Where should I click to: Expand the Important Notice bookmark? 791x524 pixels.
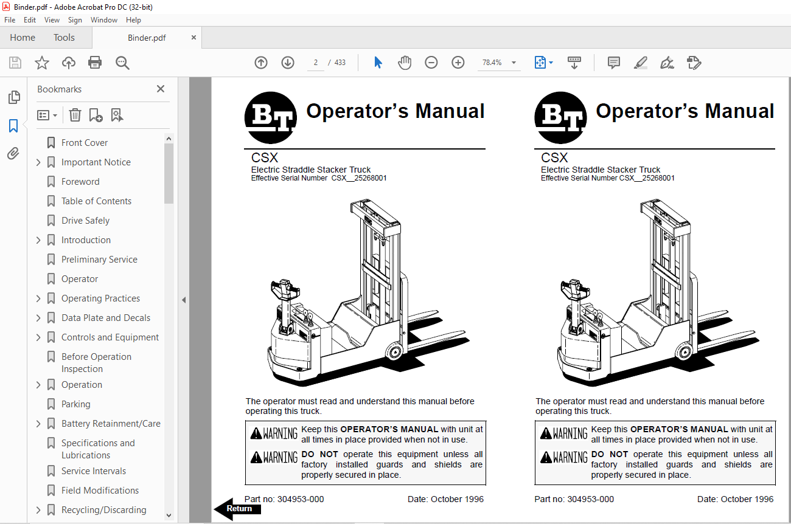pyautogui.click(x=38, y=162)
